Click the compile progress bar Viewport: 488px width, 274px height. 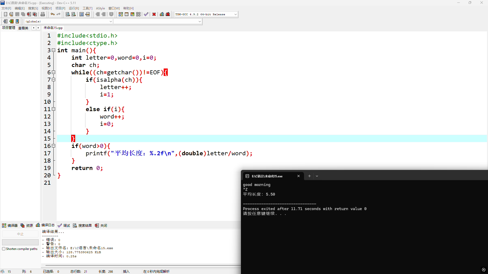pos(20,242)
